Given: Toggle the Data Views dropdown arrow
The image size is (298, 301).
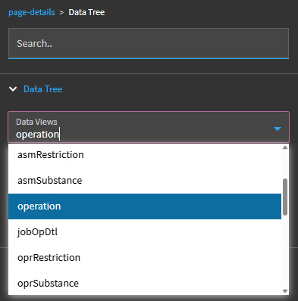Looking at the screenshot, I should click(278, 129).
